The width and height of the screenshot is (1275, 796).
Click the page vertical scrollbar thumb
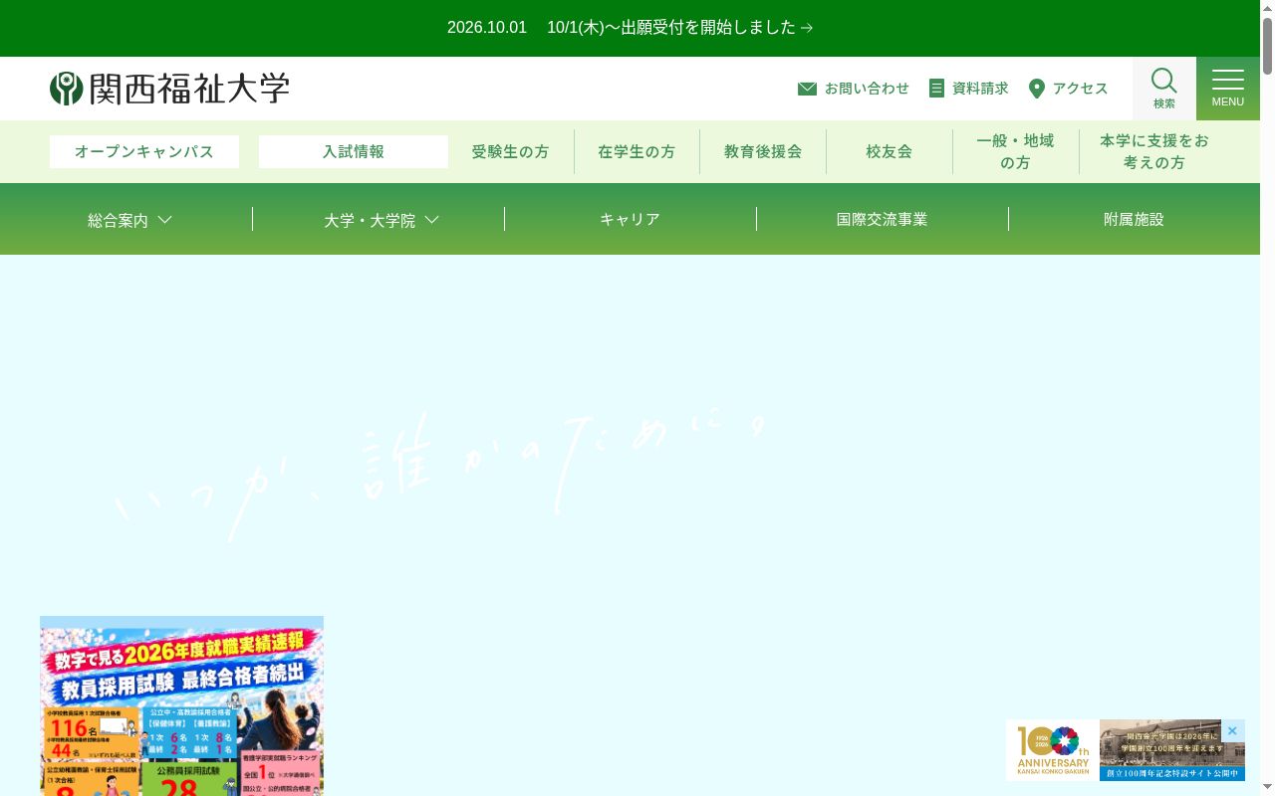pos(1267,45)
